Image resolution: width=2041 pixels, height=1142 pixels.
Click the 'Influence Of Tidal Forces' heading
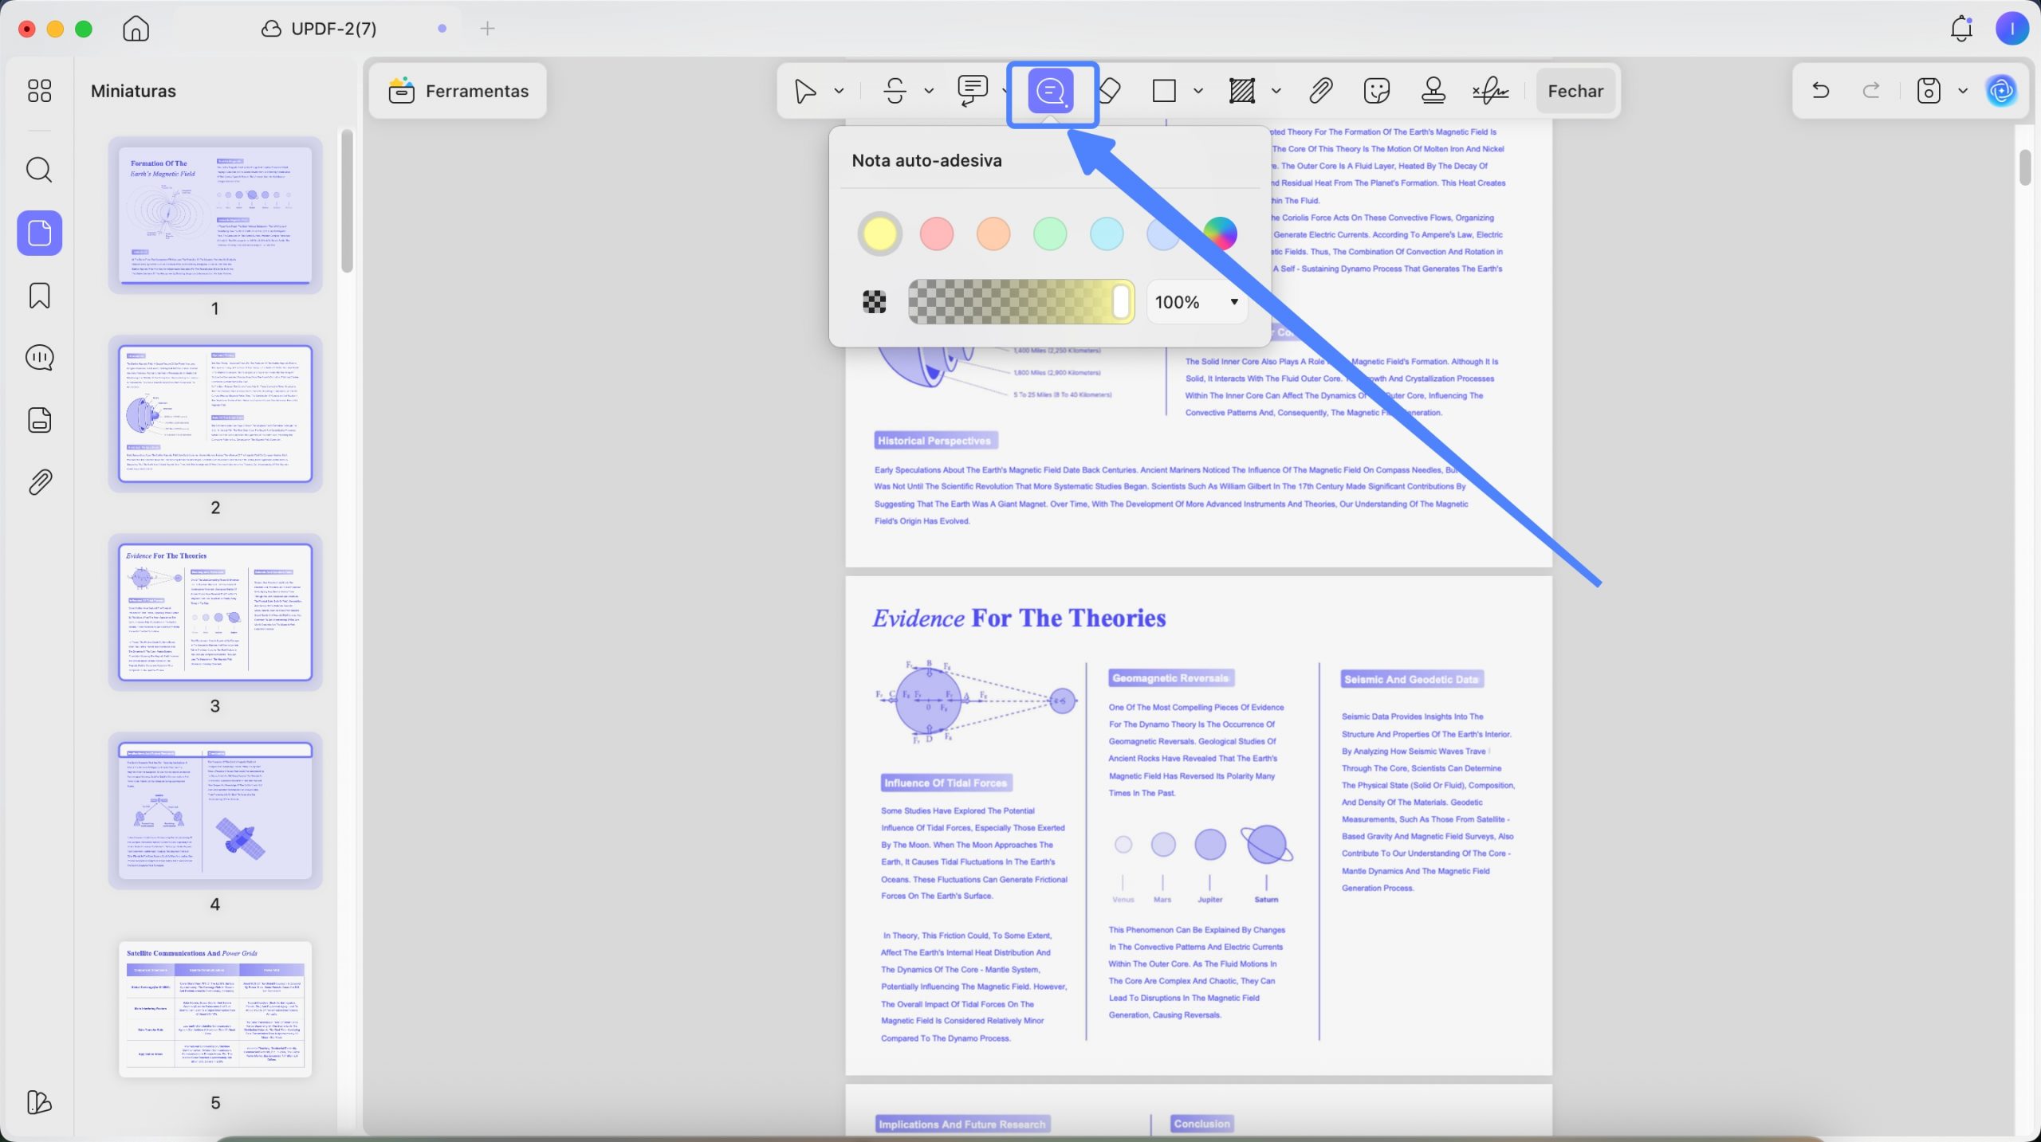946,783
